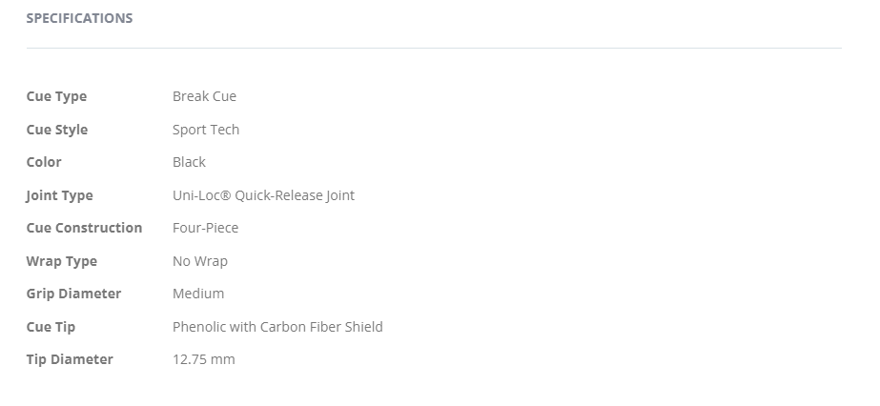Select the Four-Piece value
880x406 pixels.
(x=205, y=228)
